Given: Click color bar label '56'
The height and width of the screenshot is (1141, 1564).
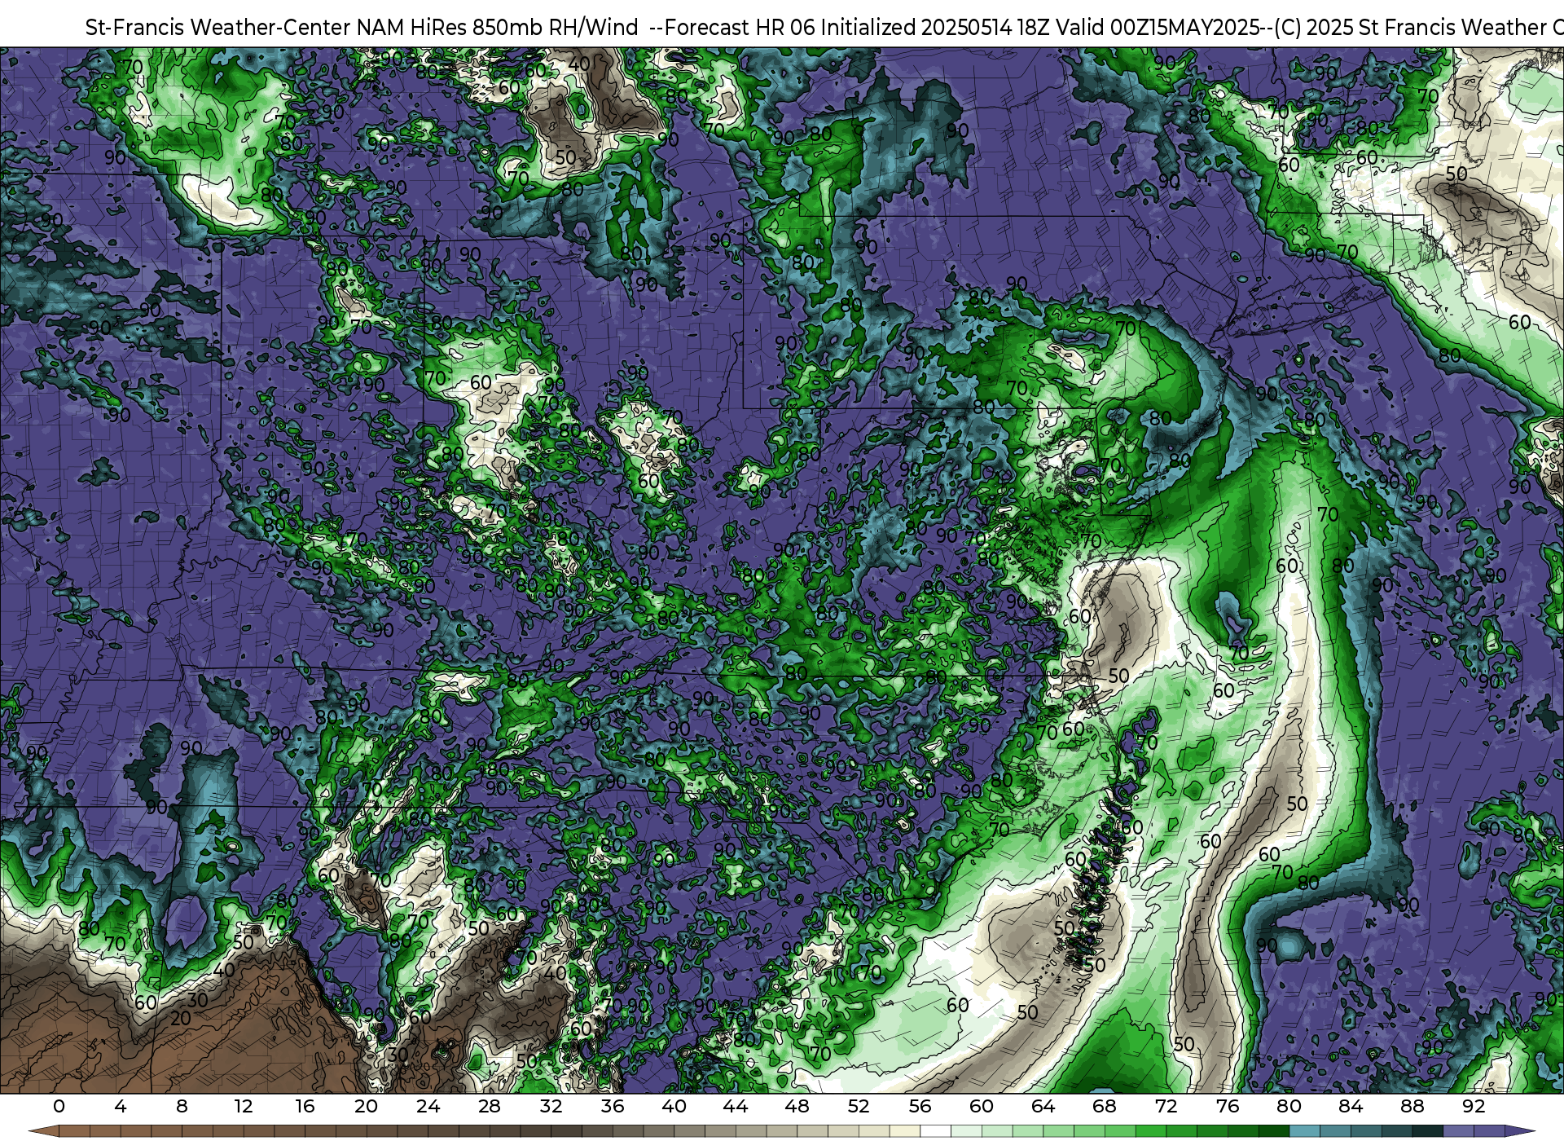Looking at the screenshot, I should pyautogui.click(x=920, y=1106).
